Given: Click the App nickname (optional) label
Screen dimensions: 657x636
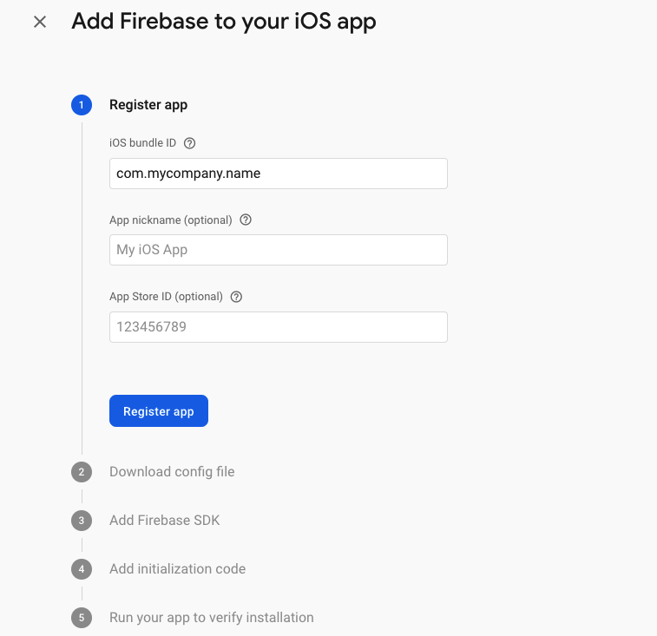Looking at the screenshot, I should point(170,220).
